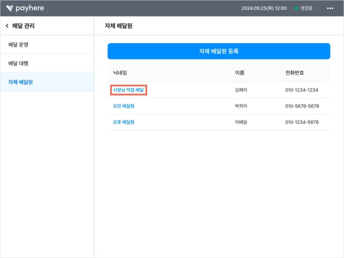Click the 이름 column header
The height and width of the screenshot is (258, 344).
(240, 73)
